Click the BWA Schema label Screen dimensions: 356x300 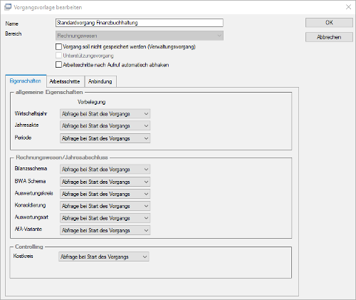(x=30, y=181)
